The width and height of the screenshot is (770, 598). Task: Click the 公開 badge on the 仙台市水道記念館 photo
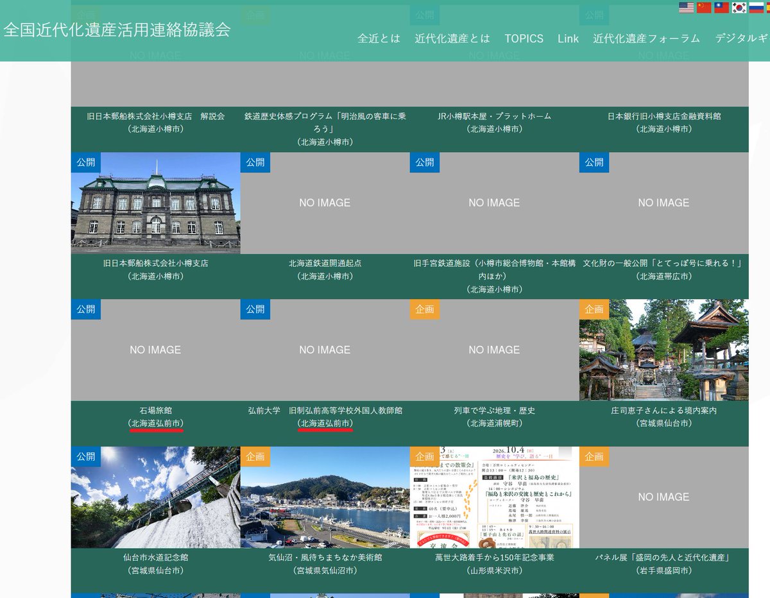click(x=86, y=457)
